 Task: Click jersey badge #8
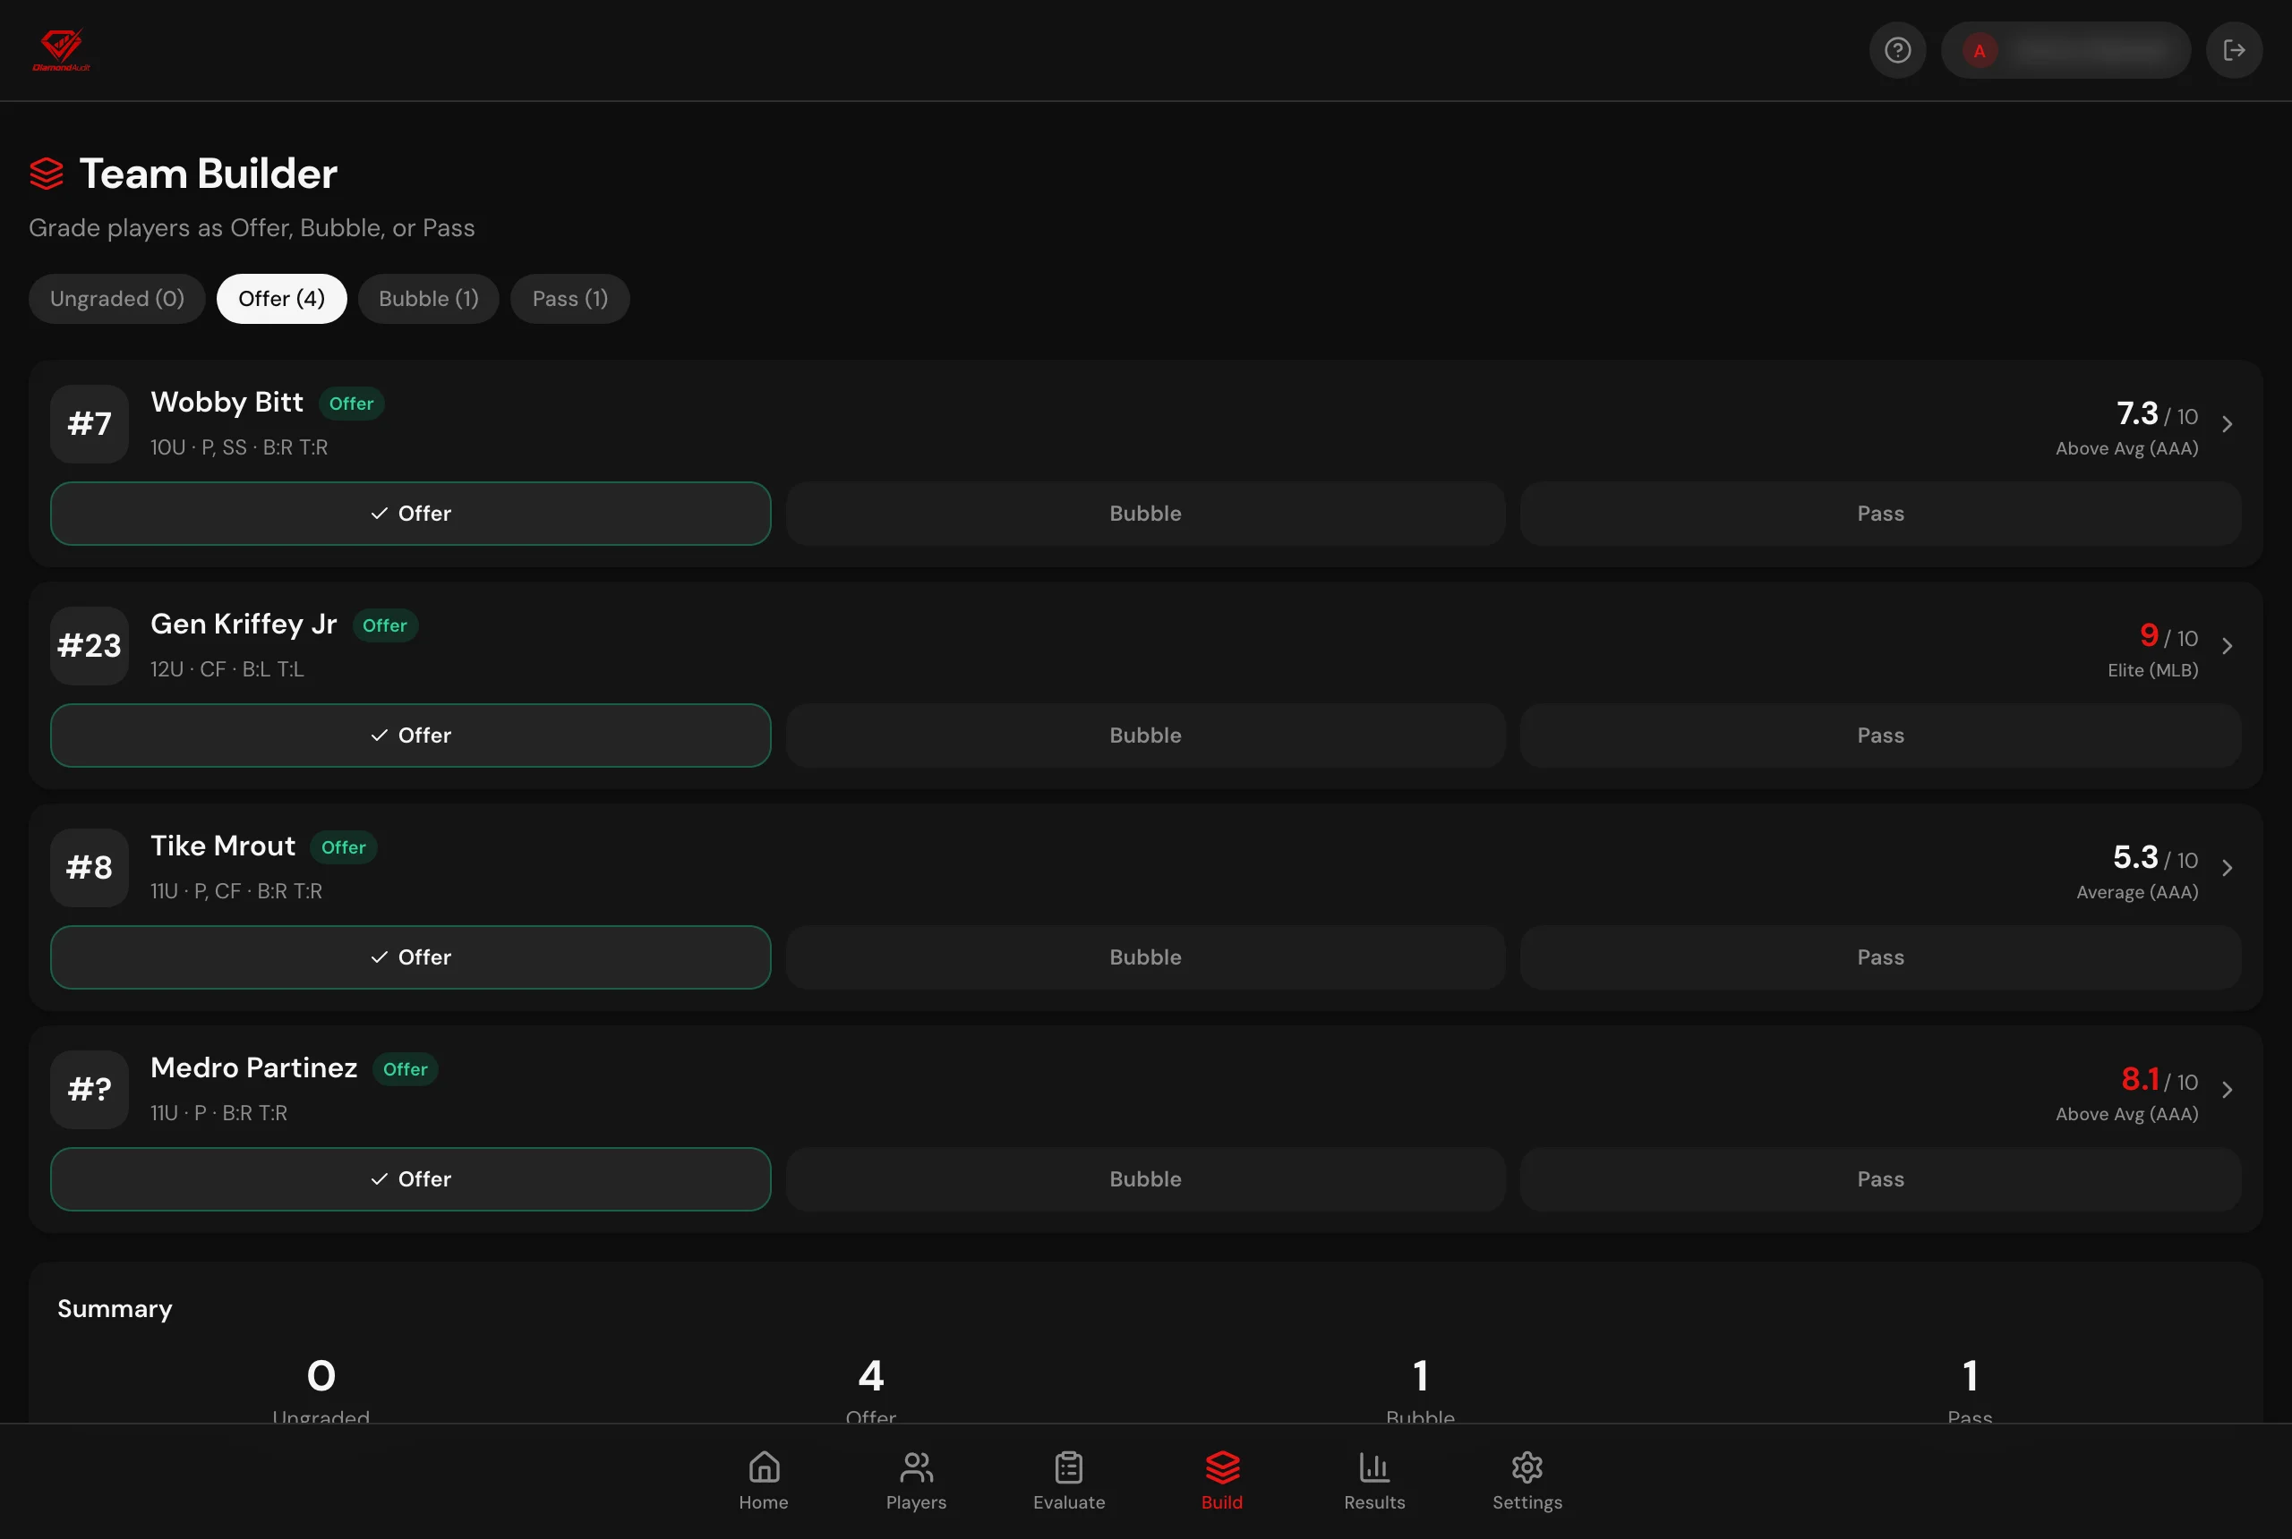click(90, 868)
